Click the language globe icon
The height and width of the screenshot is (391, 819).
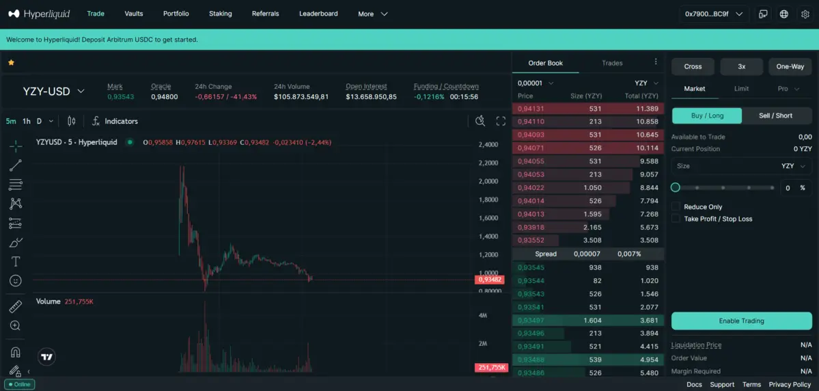783,14
